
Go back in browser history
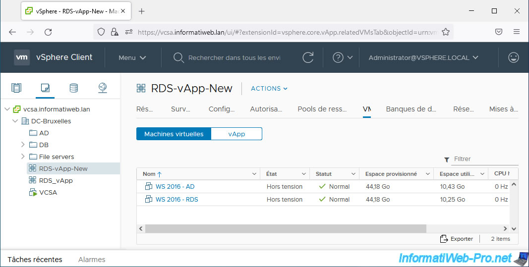[x=12, y=32]
